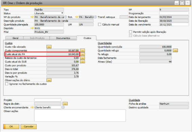Click the Desvio total value 376,00
Screen dimensions: 192x132
(63, 69)
